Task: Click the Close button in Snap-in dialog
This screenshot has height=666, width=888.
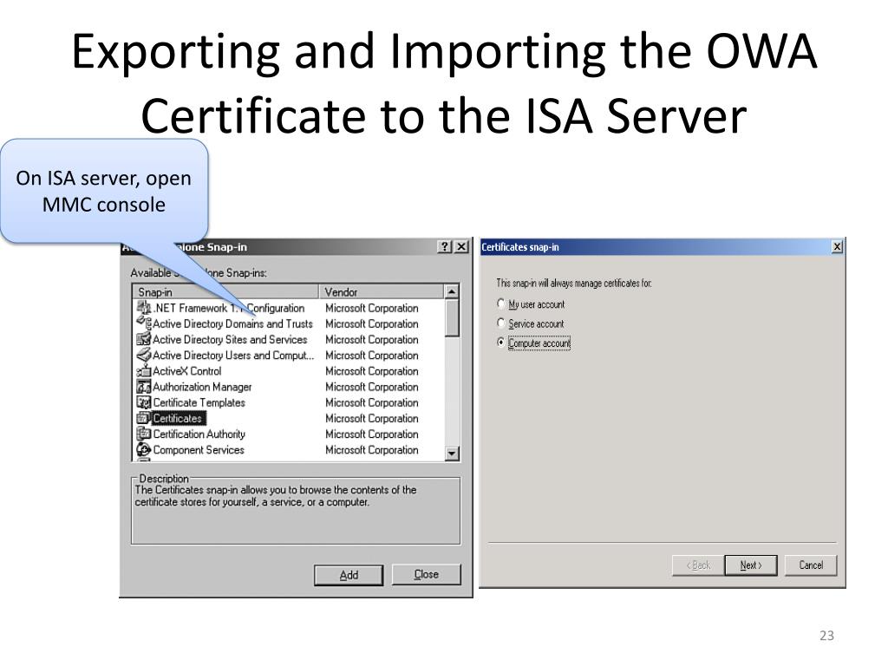Action: pyautogui.click(x=427, y=574)
